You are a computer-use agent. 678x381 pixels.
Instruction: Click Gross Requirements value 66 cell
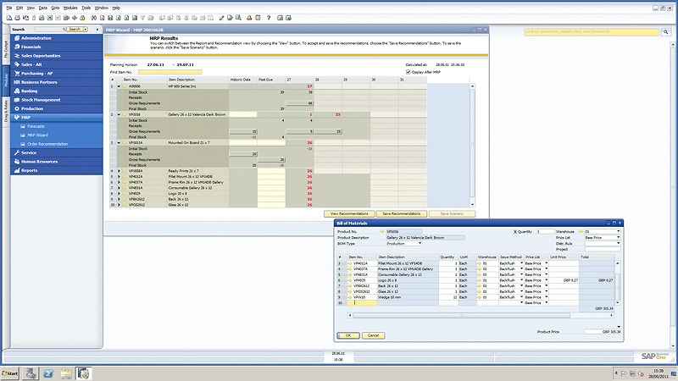(300, 103)
